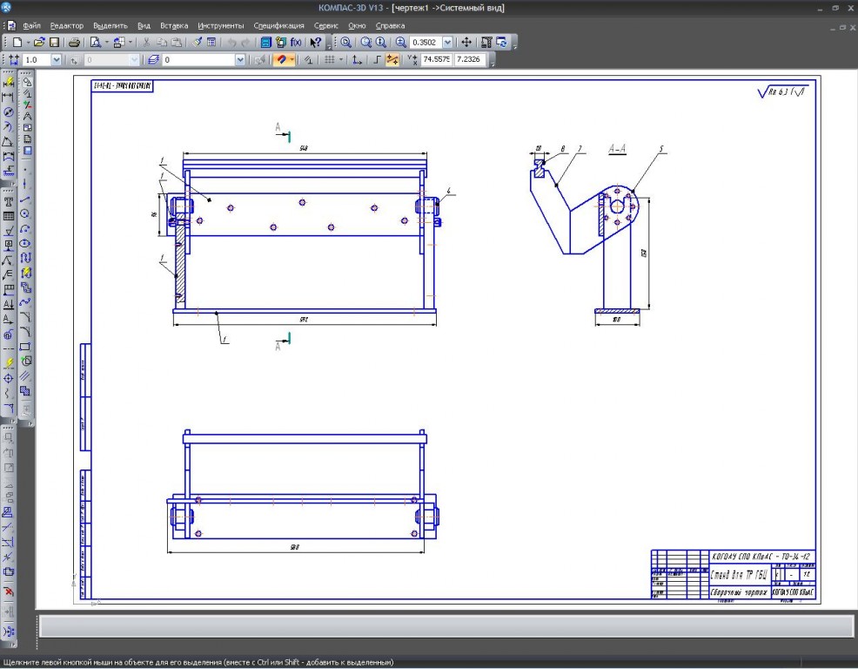Click the X coordinate field showing 74.5579
Viewport: 858px width, 669px height.
(436, 60)
